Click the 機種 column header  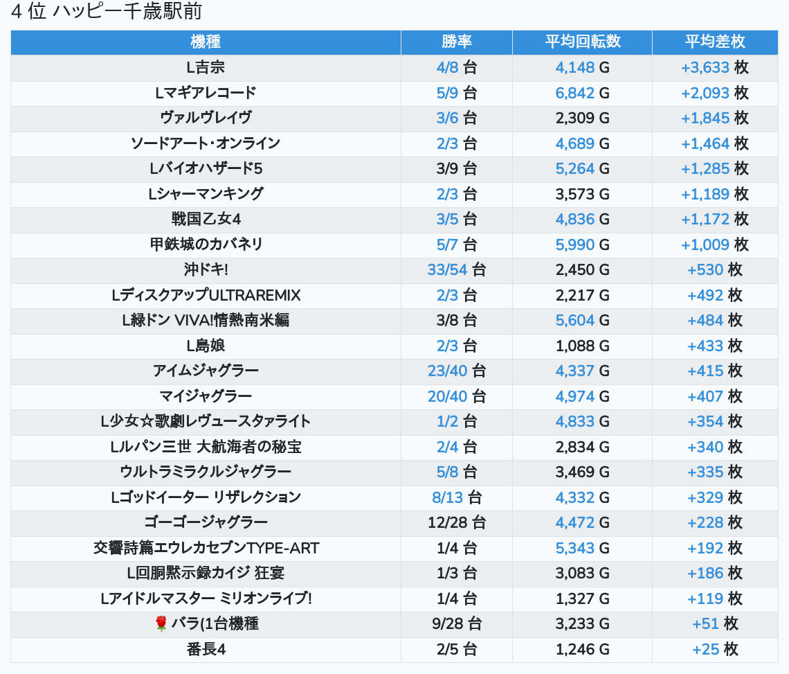[206, 42]
